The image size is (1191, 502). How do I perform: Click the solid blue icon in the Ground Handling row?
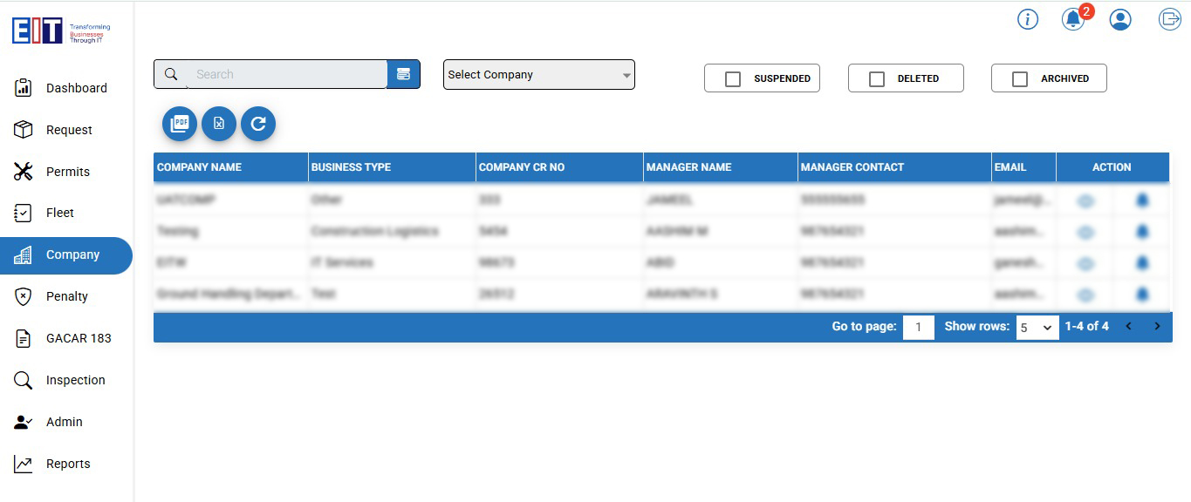pos(1142,295)
